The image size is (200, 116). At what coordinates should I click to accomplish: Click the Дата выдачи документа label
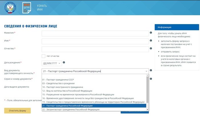coord(17,87)
